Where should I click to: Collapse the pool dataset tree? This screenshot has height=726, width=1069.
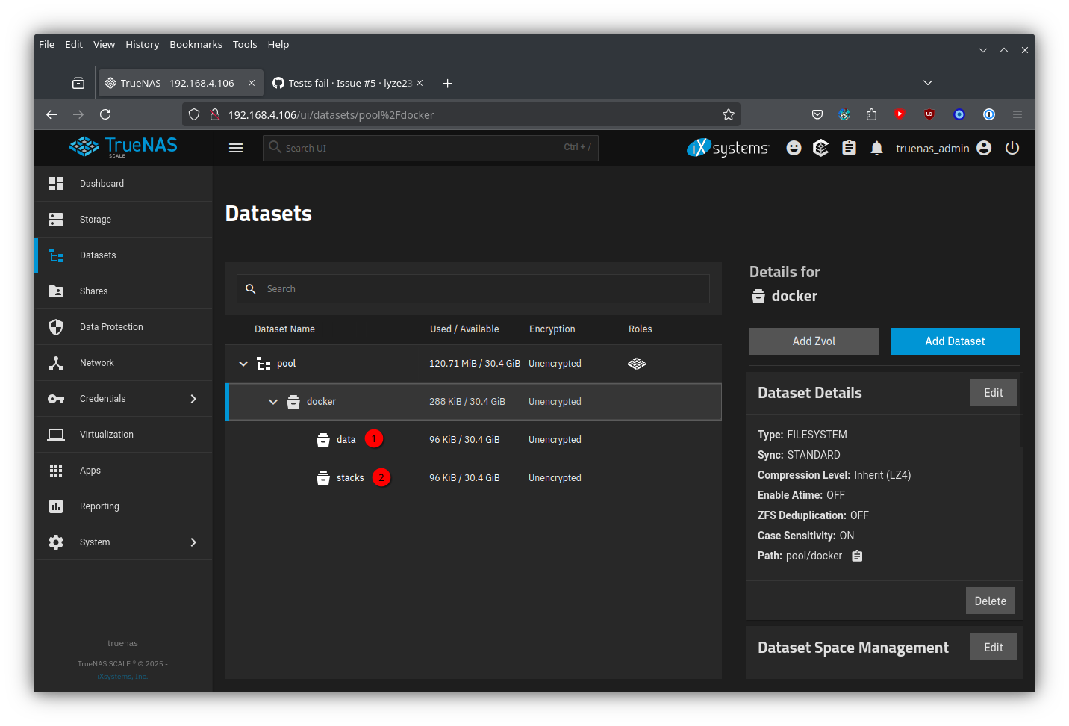click(x=243, y=364)
